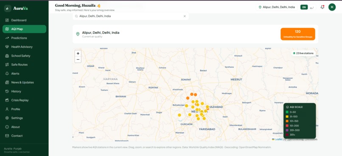Open the Leaflet attribution link

278,139
